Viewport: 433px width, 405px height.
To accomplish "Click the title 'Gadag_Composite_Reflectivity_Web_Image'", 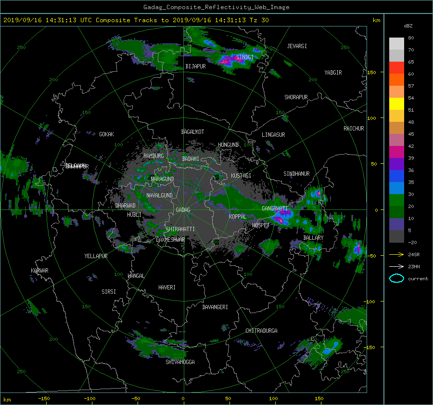I will click(216, 7).
